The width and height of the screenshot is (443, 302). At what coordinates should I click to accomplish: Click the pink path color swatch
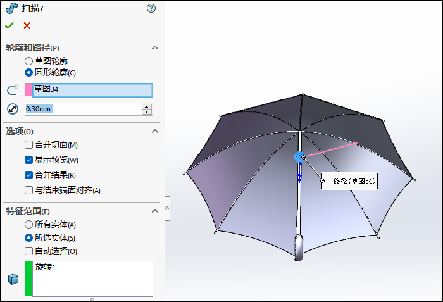point(28,90)
